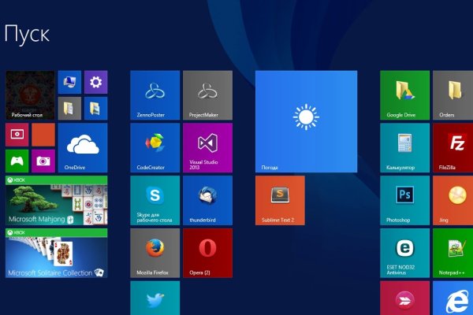Image resolution: width=473 pixels, height=315 pixels.
Task: Open ESET NOD32 Antivirus tile
Action: (404, 253)
